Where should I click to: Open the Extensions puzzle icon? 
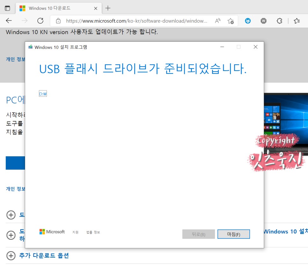point(279,21)
